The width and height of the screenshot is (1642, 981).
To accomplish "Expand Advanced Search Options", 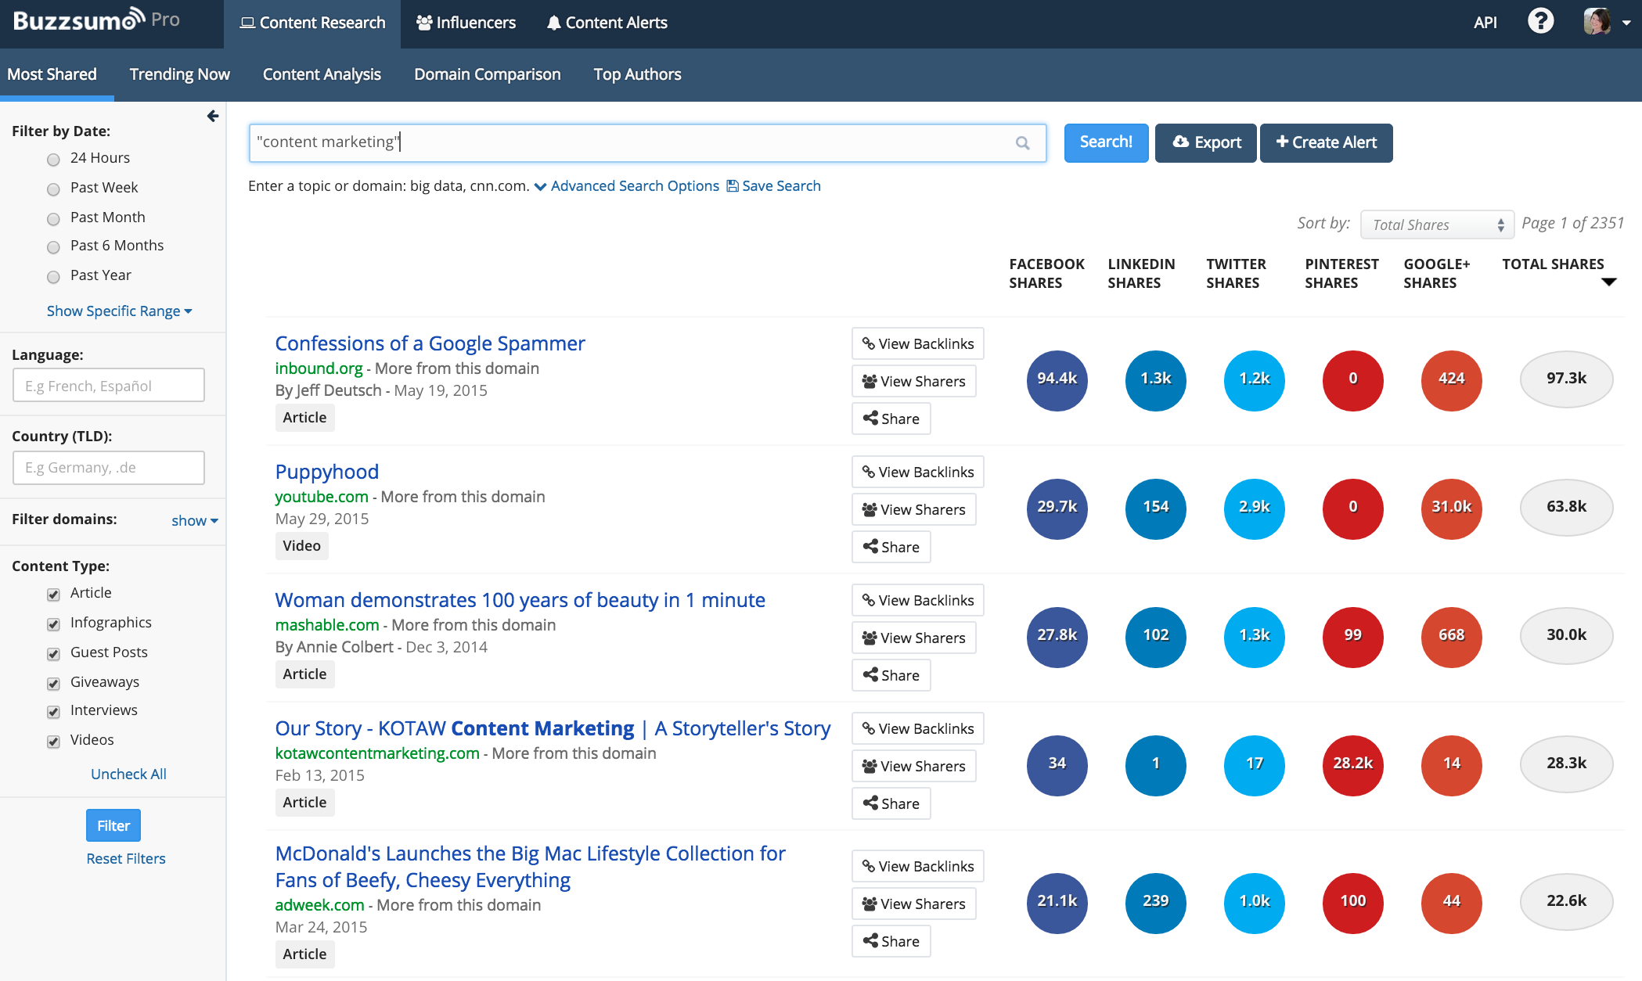I will click(x=626, y=185).
